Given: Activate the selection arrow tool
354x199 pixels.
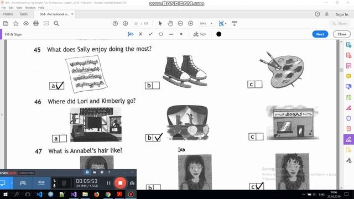Looking at the screenshot, I should pyautogui.click(x=160, y=23).
